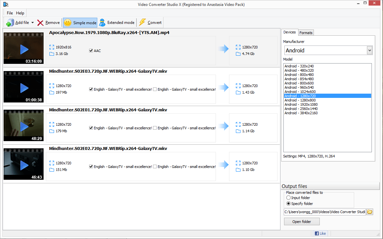Expand the Add file dropdown arrow

pyautogui.click(x=32, y=22)
